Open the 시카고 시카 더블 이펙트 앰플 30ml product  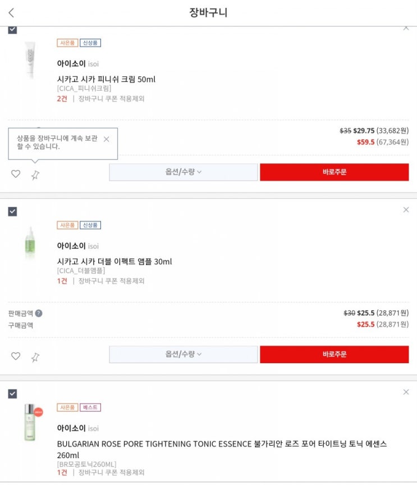pos(114,262)
